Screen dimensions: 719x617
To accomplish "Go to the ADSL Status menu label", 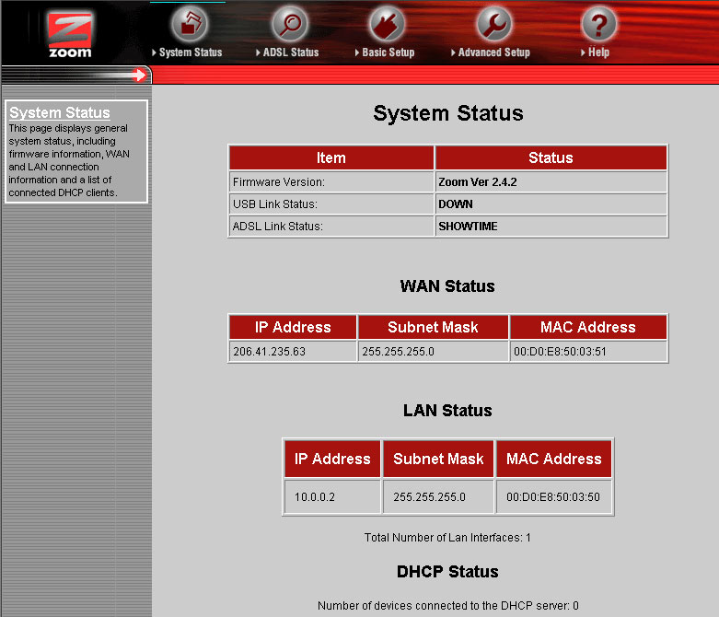I will (x=290, y=52).
